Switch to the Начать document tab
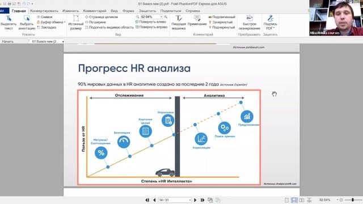This screenshot has height=204, width=363. pos(8,41)
